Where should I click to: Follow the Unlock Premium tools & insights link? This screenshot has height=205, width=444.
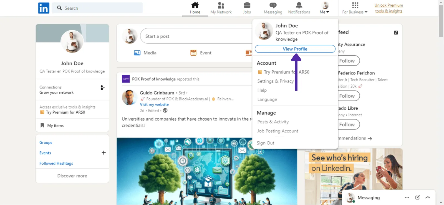tap(389, 8)
